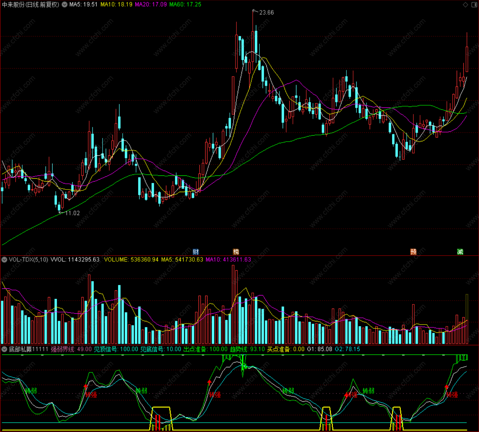Select the MA60: 17.25 label
Screen dimensions: 479x432
[x=185, y=4]
